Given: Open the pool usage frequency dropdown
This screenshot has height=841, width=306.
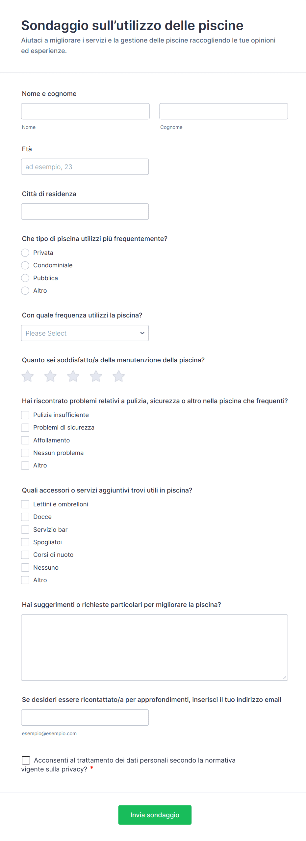Looking at the screenshot, I should point(85,333).
